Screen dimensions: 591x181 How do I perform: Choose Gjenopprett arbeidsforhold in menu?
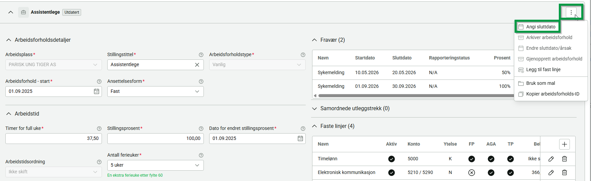tap(551, 59)
